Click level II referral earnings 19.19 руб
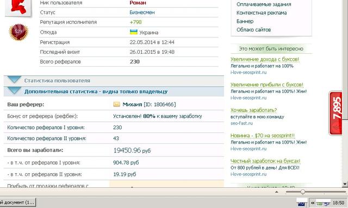Screen dimensions: 348x208 point(125,174)
